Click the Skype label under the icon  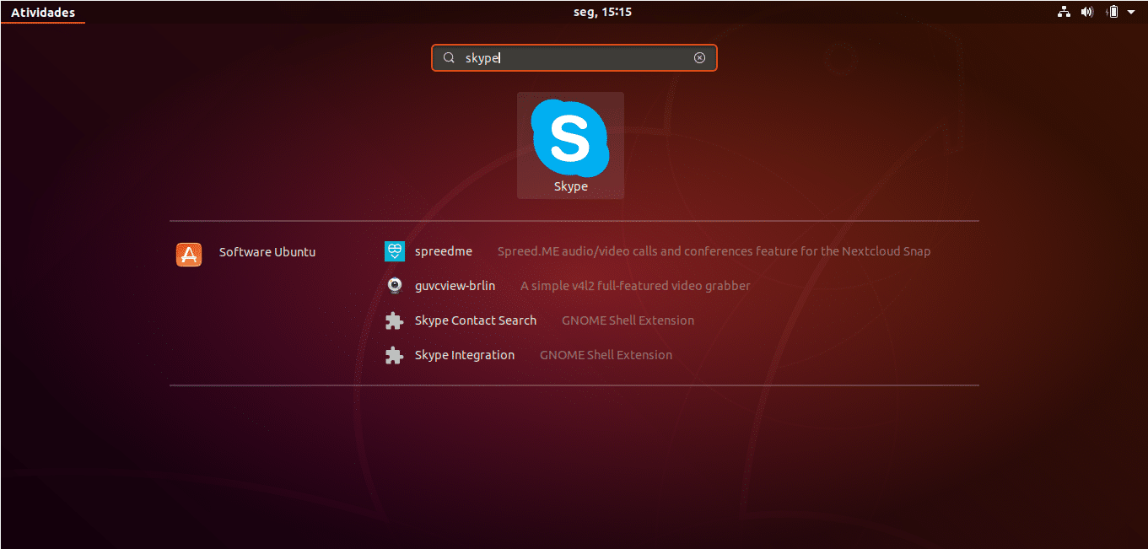570,186
